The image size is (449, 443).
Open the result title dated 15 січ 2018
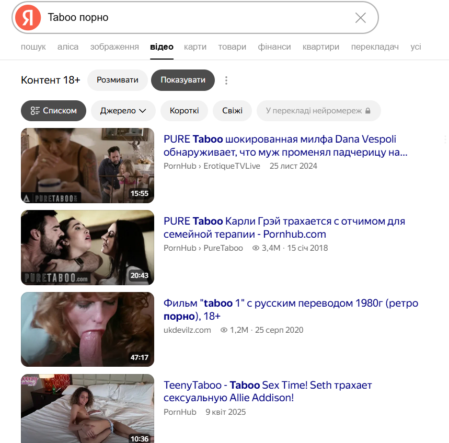pyautogui.click(x=284, y=228)
